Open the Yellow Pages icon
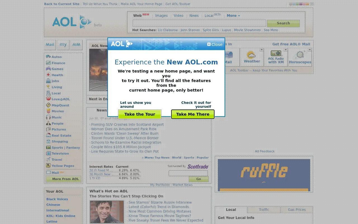Viewport: 358px width, 224px height. (48, 165)
